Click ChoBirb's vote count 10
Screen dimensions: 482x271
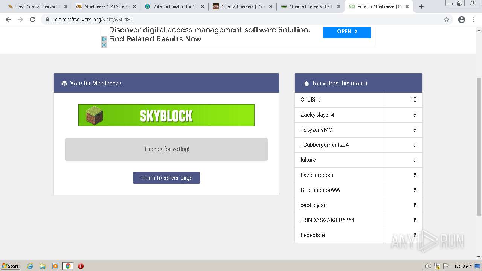pyautogui.click(x=413, y=100)
